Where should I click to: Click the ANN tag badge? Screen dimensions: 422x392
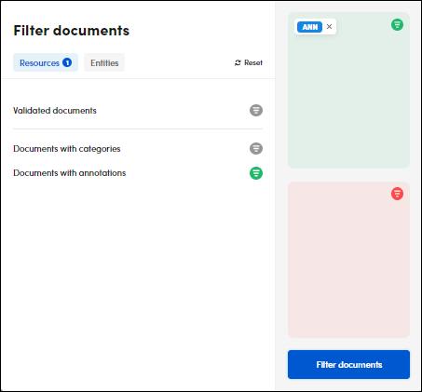coord(309,27)
